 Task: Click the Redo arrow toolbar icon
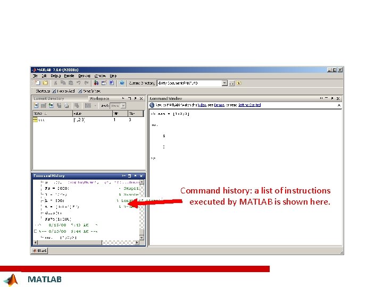86,83
